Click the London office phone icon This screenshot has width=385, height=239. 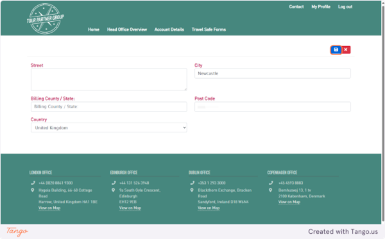[x=33, y=183]
